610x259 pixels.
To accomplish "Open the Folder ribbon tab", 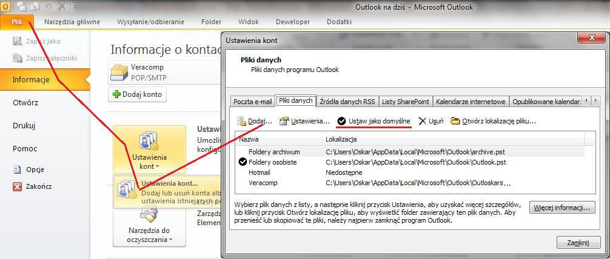I will (x=211, y=22).
